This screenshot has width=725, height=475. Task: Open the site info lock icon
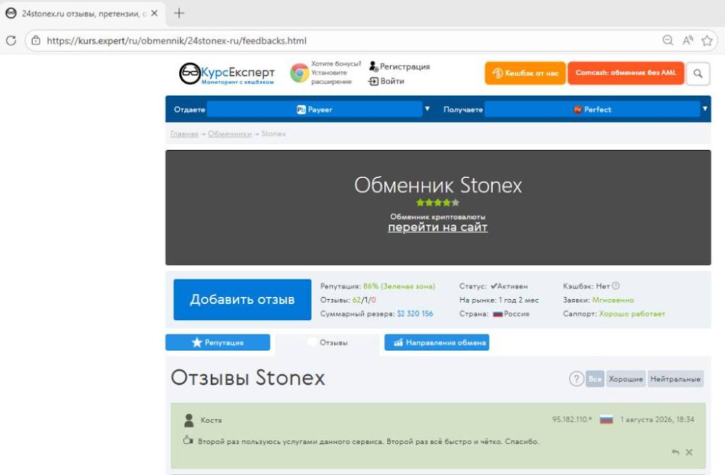(36, 41)
